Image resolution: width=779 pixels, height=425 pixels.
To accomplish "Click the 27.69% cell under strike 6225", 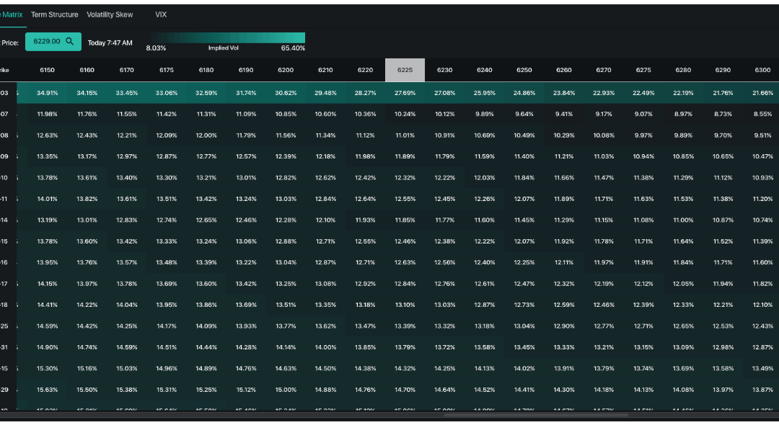I will coord(405,93).
